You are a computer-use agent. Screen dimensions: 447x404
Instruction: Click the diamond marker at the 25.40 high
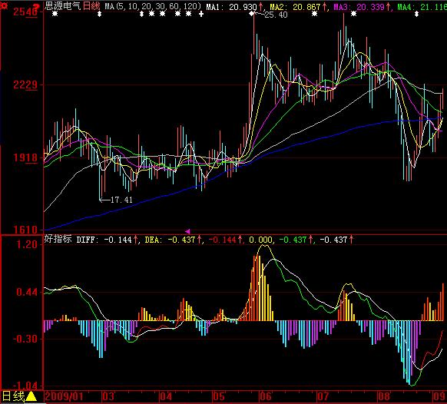pos(251,13)
